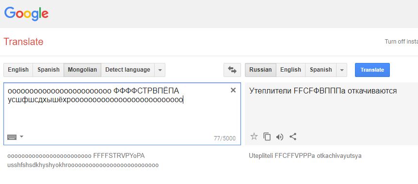The width and height of the screenshot is (418, 184).
Task: Switch the target language to Spanish
Action: pos(321,70)
